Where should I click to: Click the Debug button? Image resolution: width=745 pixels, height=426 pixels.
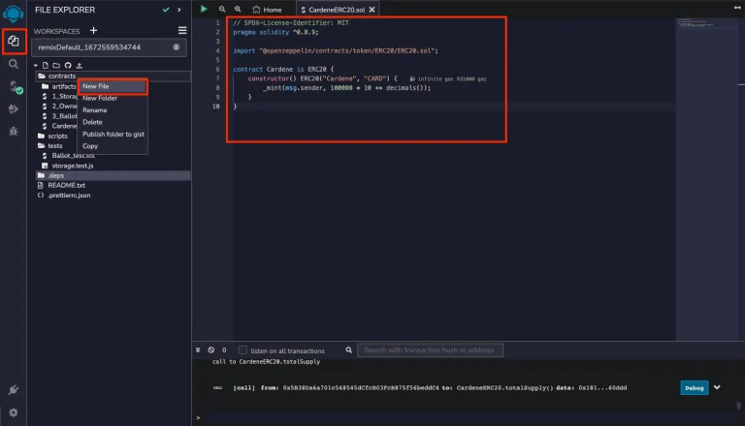pyautogui.click(x=695, y=388)
